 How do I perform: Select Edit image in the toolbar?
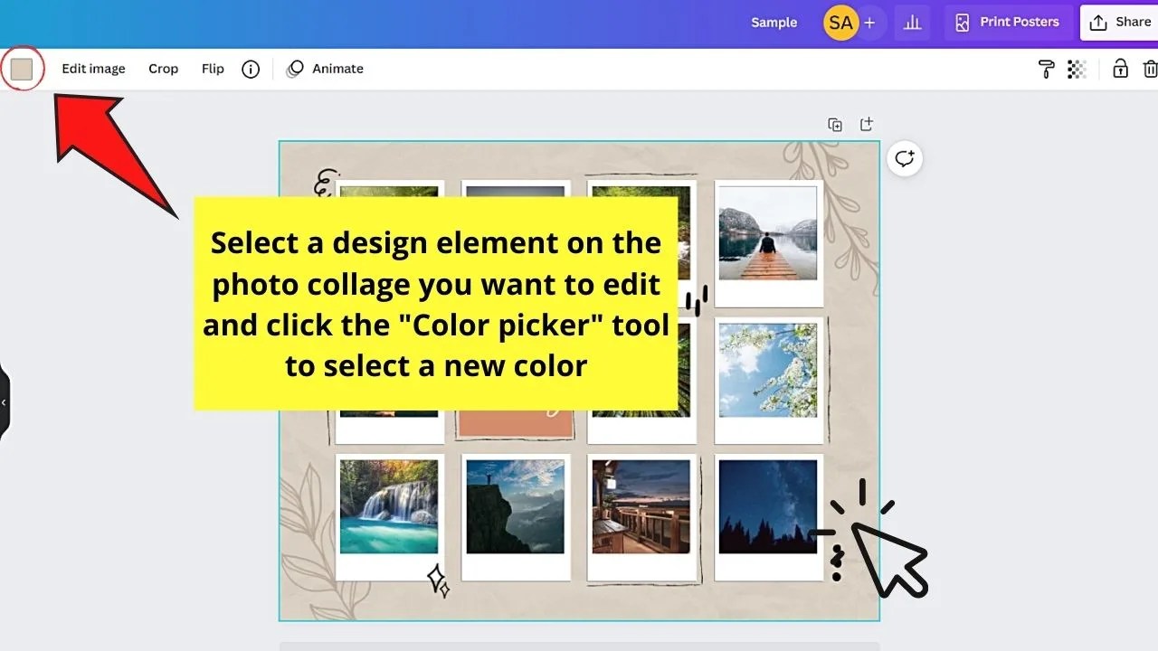point(93,69)
